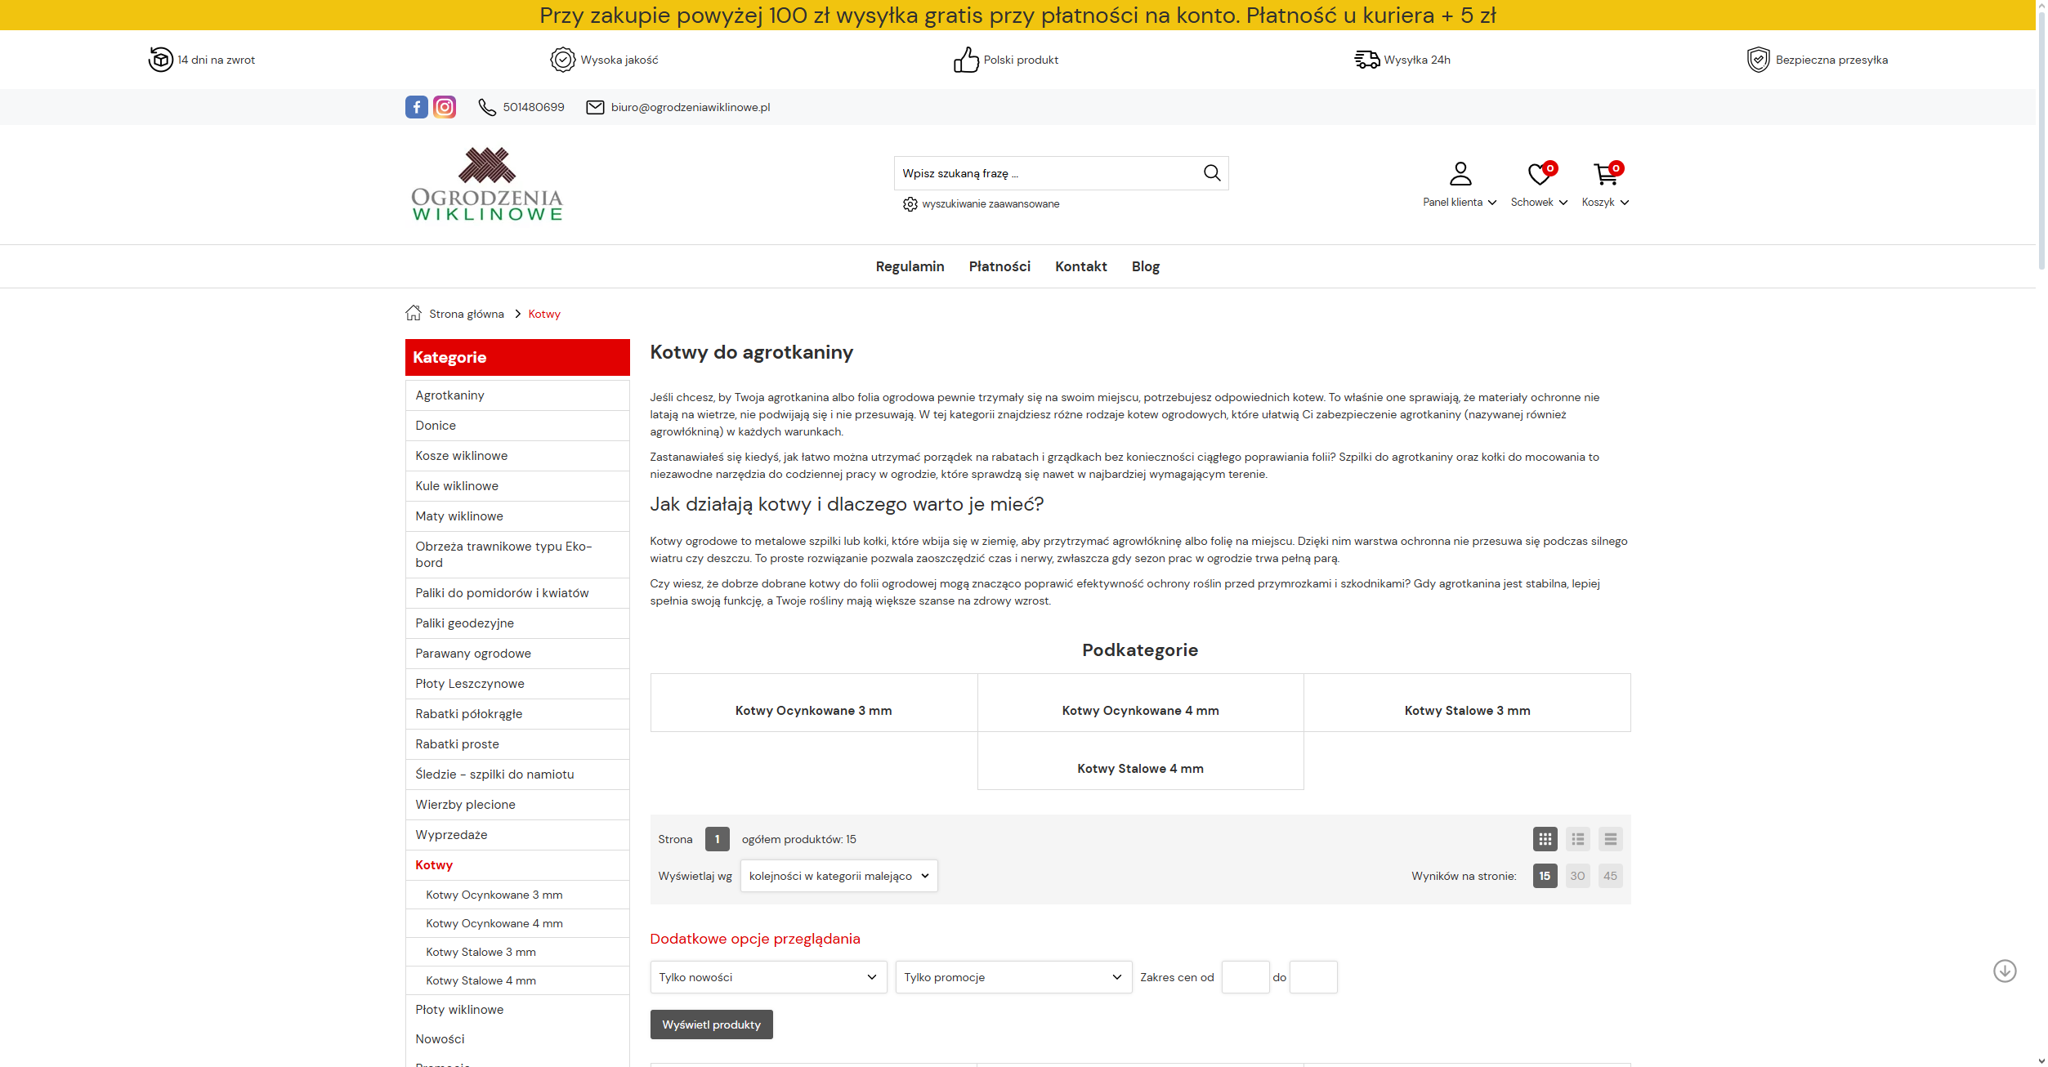Image resolution: width=2048 pixels, height=1067 pixels.
Task: Select 30 results per page
Action: pos(1577,875)
